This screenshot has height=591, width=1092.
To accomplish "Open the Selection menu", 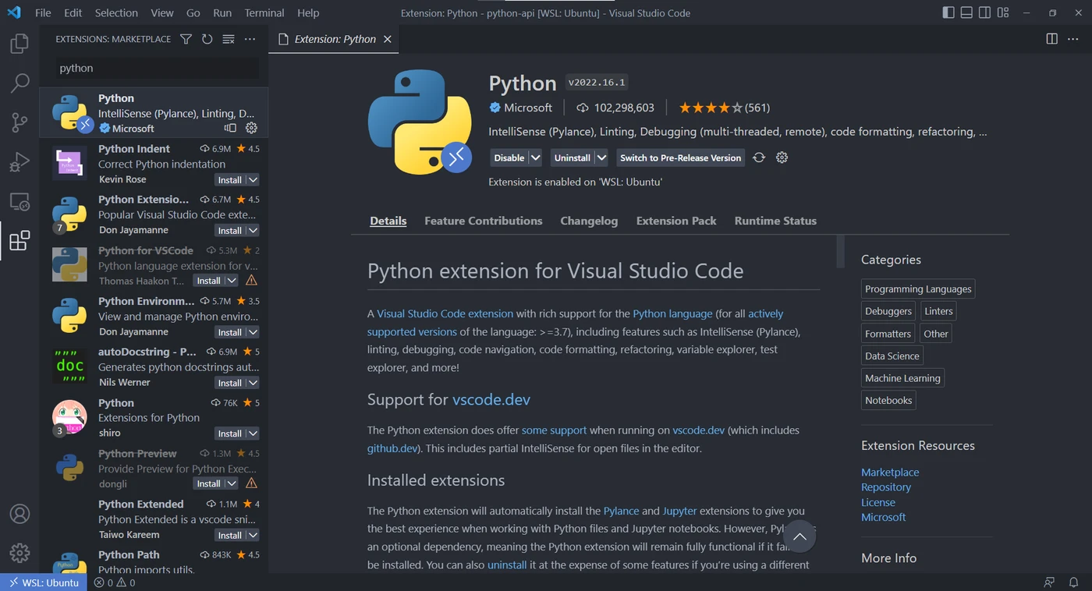I will (x=116, y=12).
